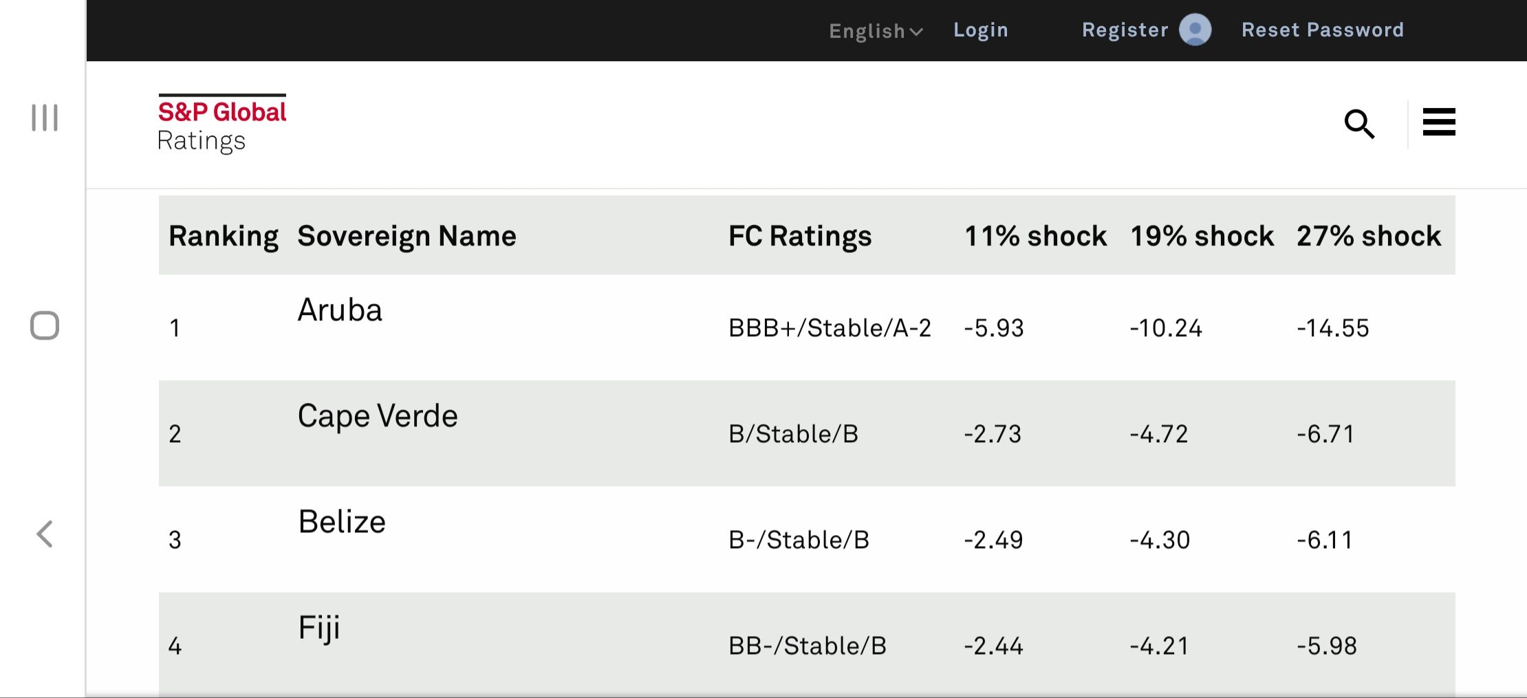Click the 27% shock column header
This screenshot has height=698, width=1527.
click(1368, 236)
